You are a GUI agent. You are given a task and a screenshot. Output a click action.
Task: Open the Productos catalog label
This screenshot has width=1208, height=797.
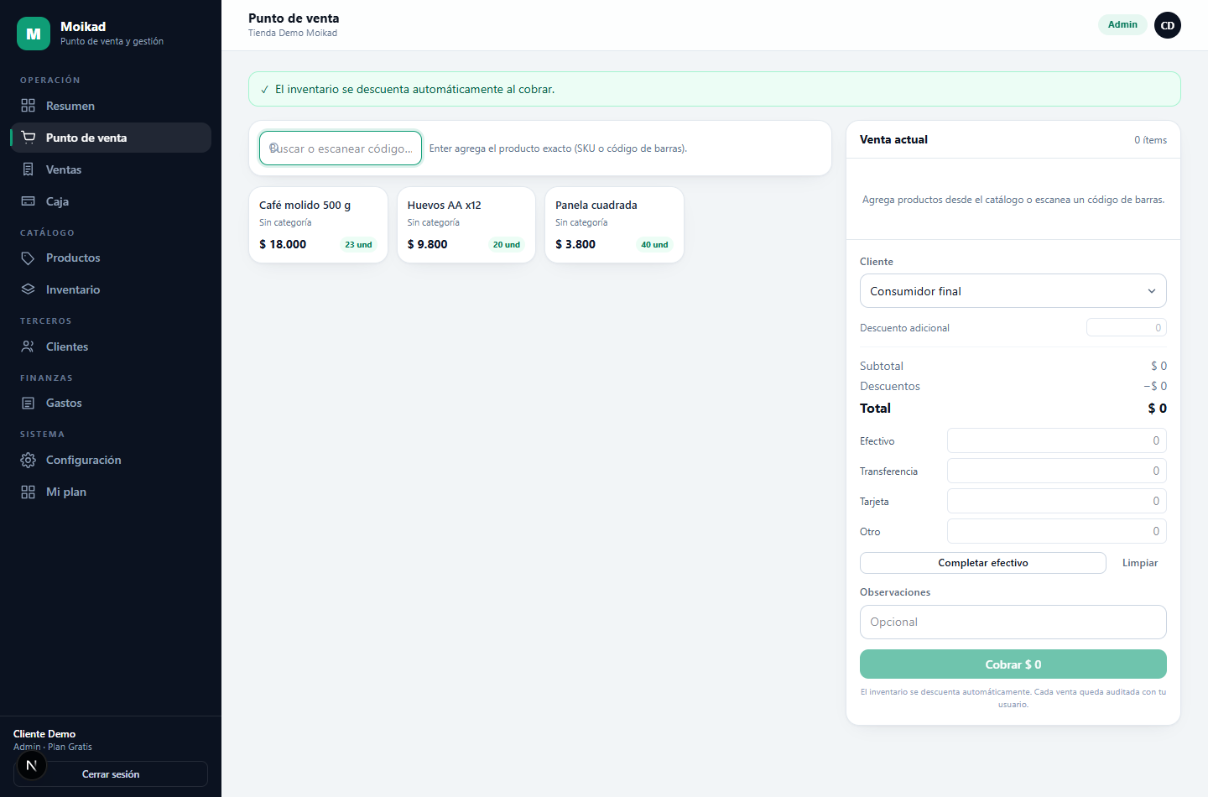73,258
